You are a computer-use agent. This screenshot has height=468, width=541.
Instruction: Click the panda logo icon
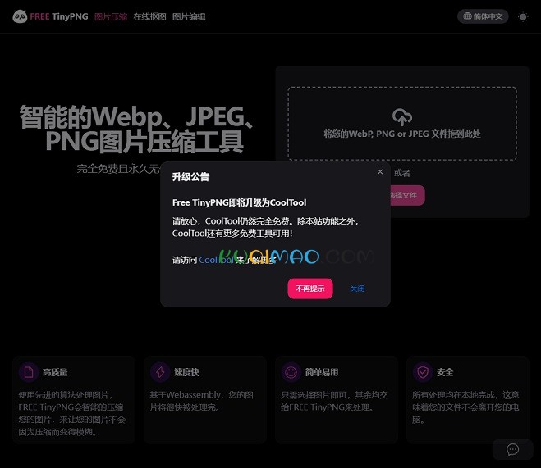[x=20, y=16]
